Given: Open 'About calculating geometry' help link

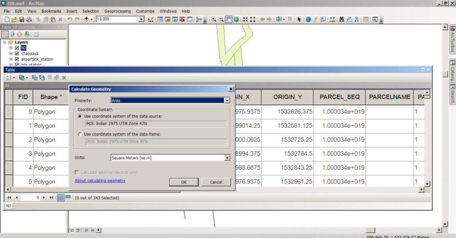Looking at the screenshot, I should coord(100,181).
